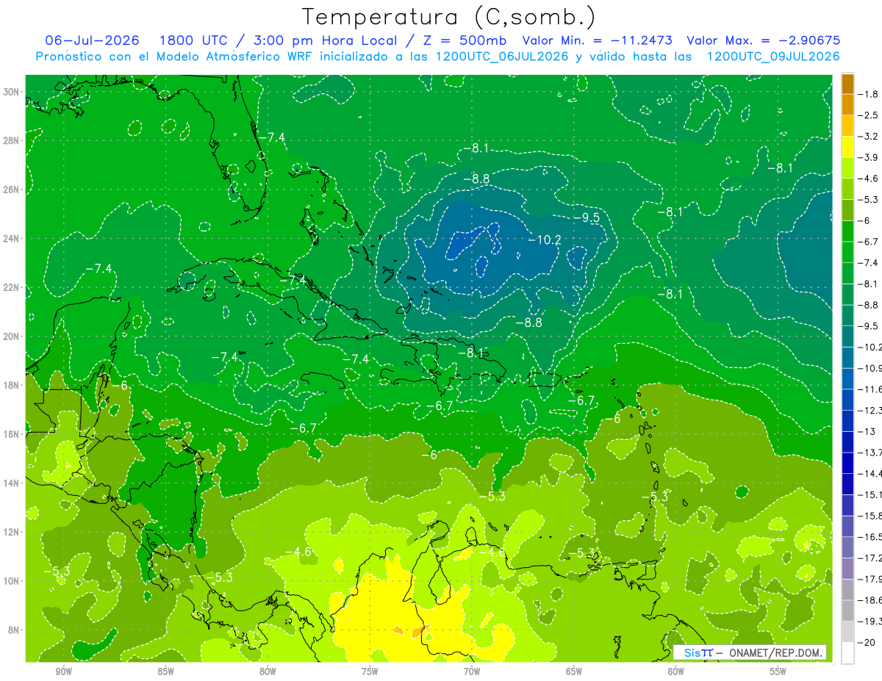Click the -9.5 contour label on map
Screen dimensions: 882x681
pos(586,217)
